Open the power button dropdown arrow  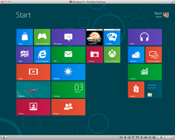[6, 137]
